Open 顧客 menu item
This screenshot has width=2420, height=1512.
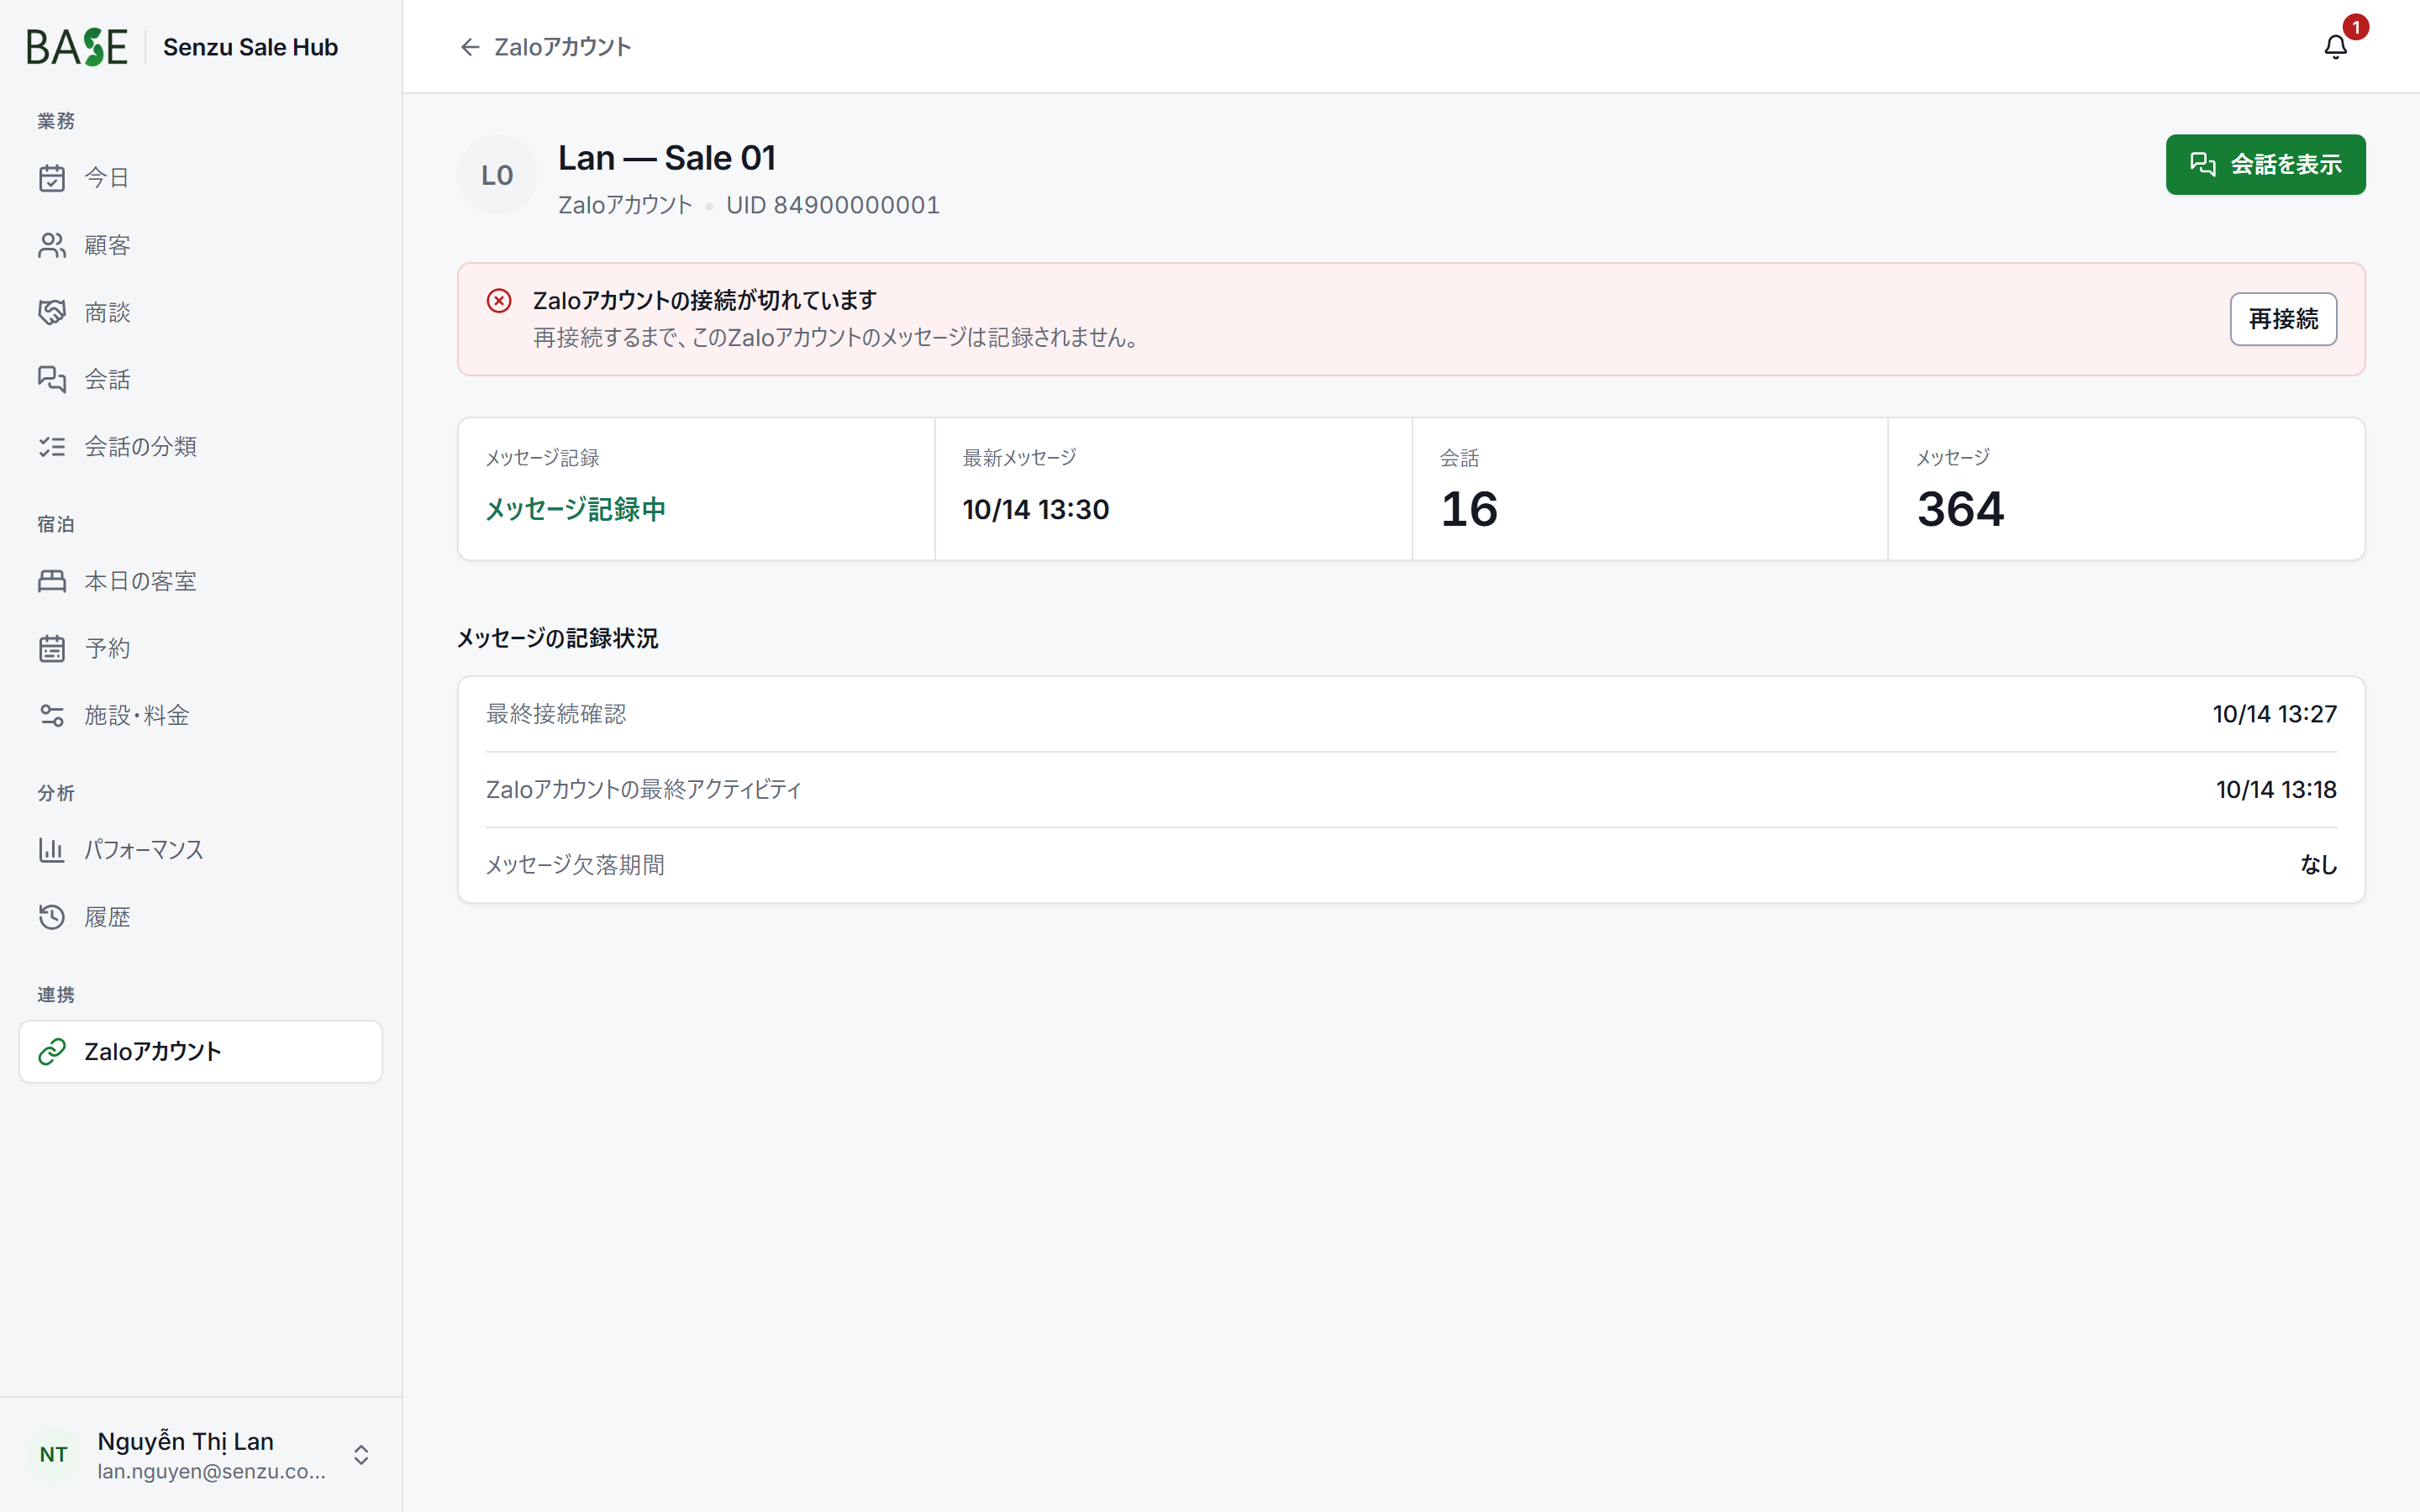coord(200,245)
